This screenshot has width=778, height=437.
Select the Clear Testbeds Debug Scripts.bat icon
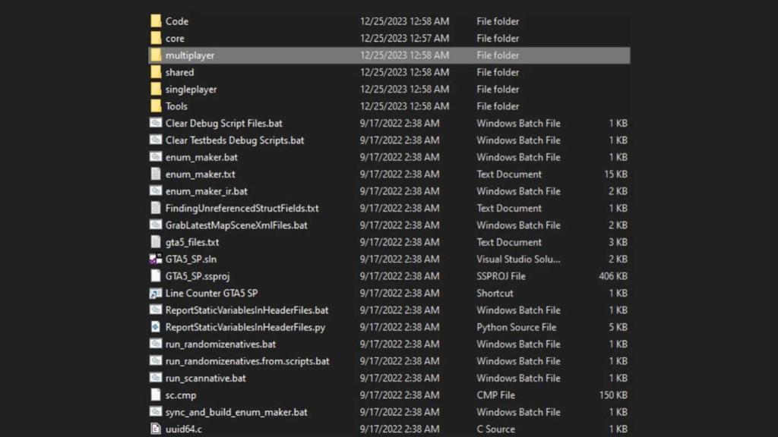(x=156, y=140)
